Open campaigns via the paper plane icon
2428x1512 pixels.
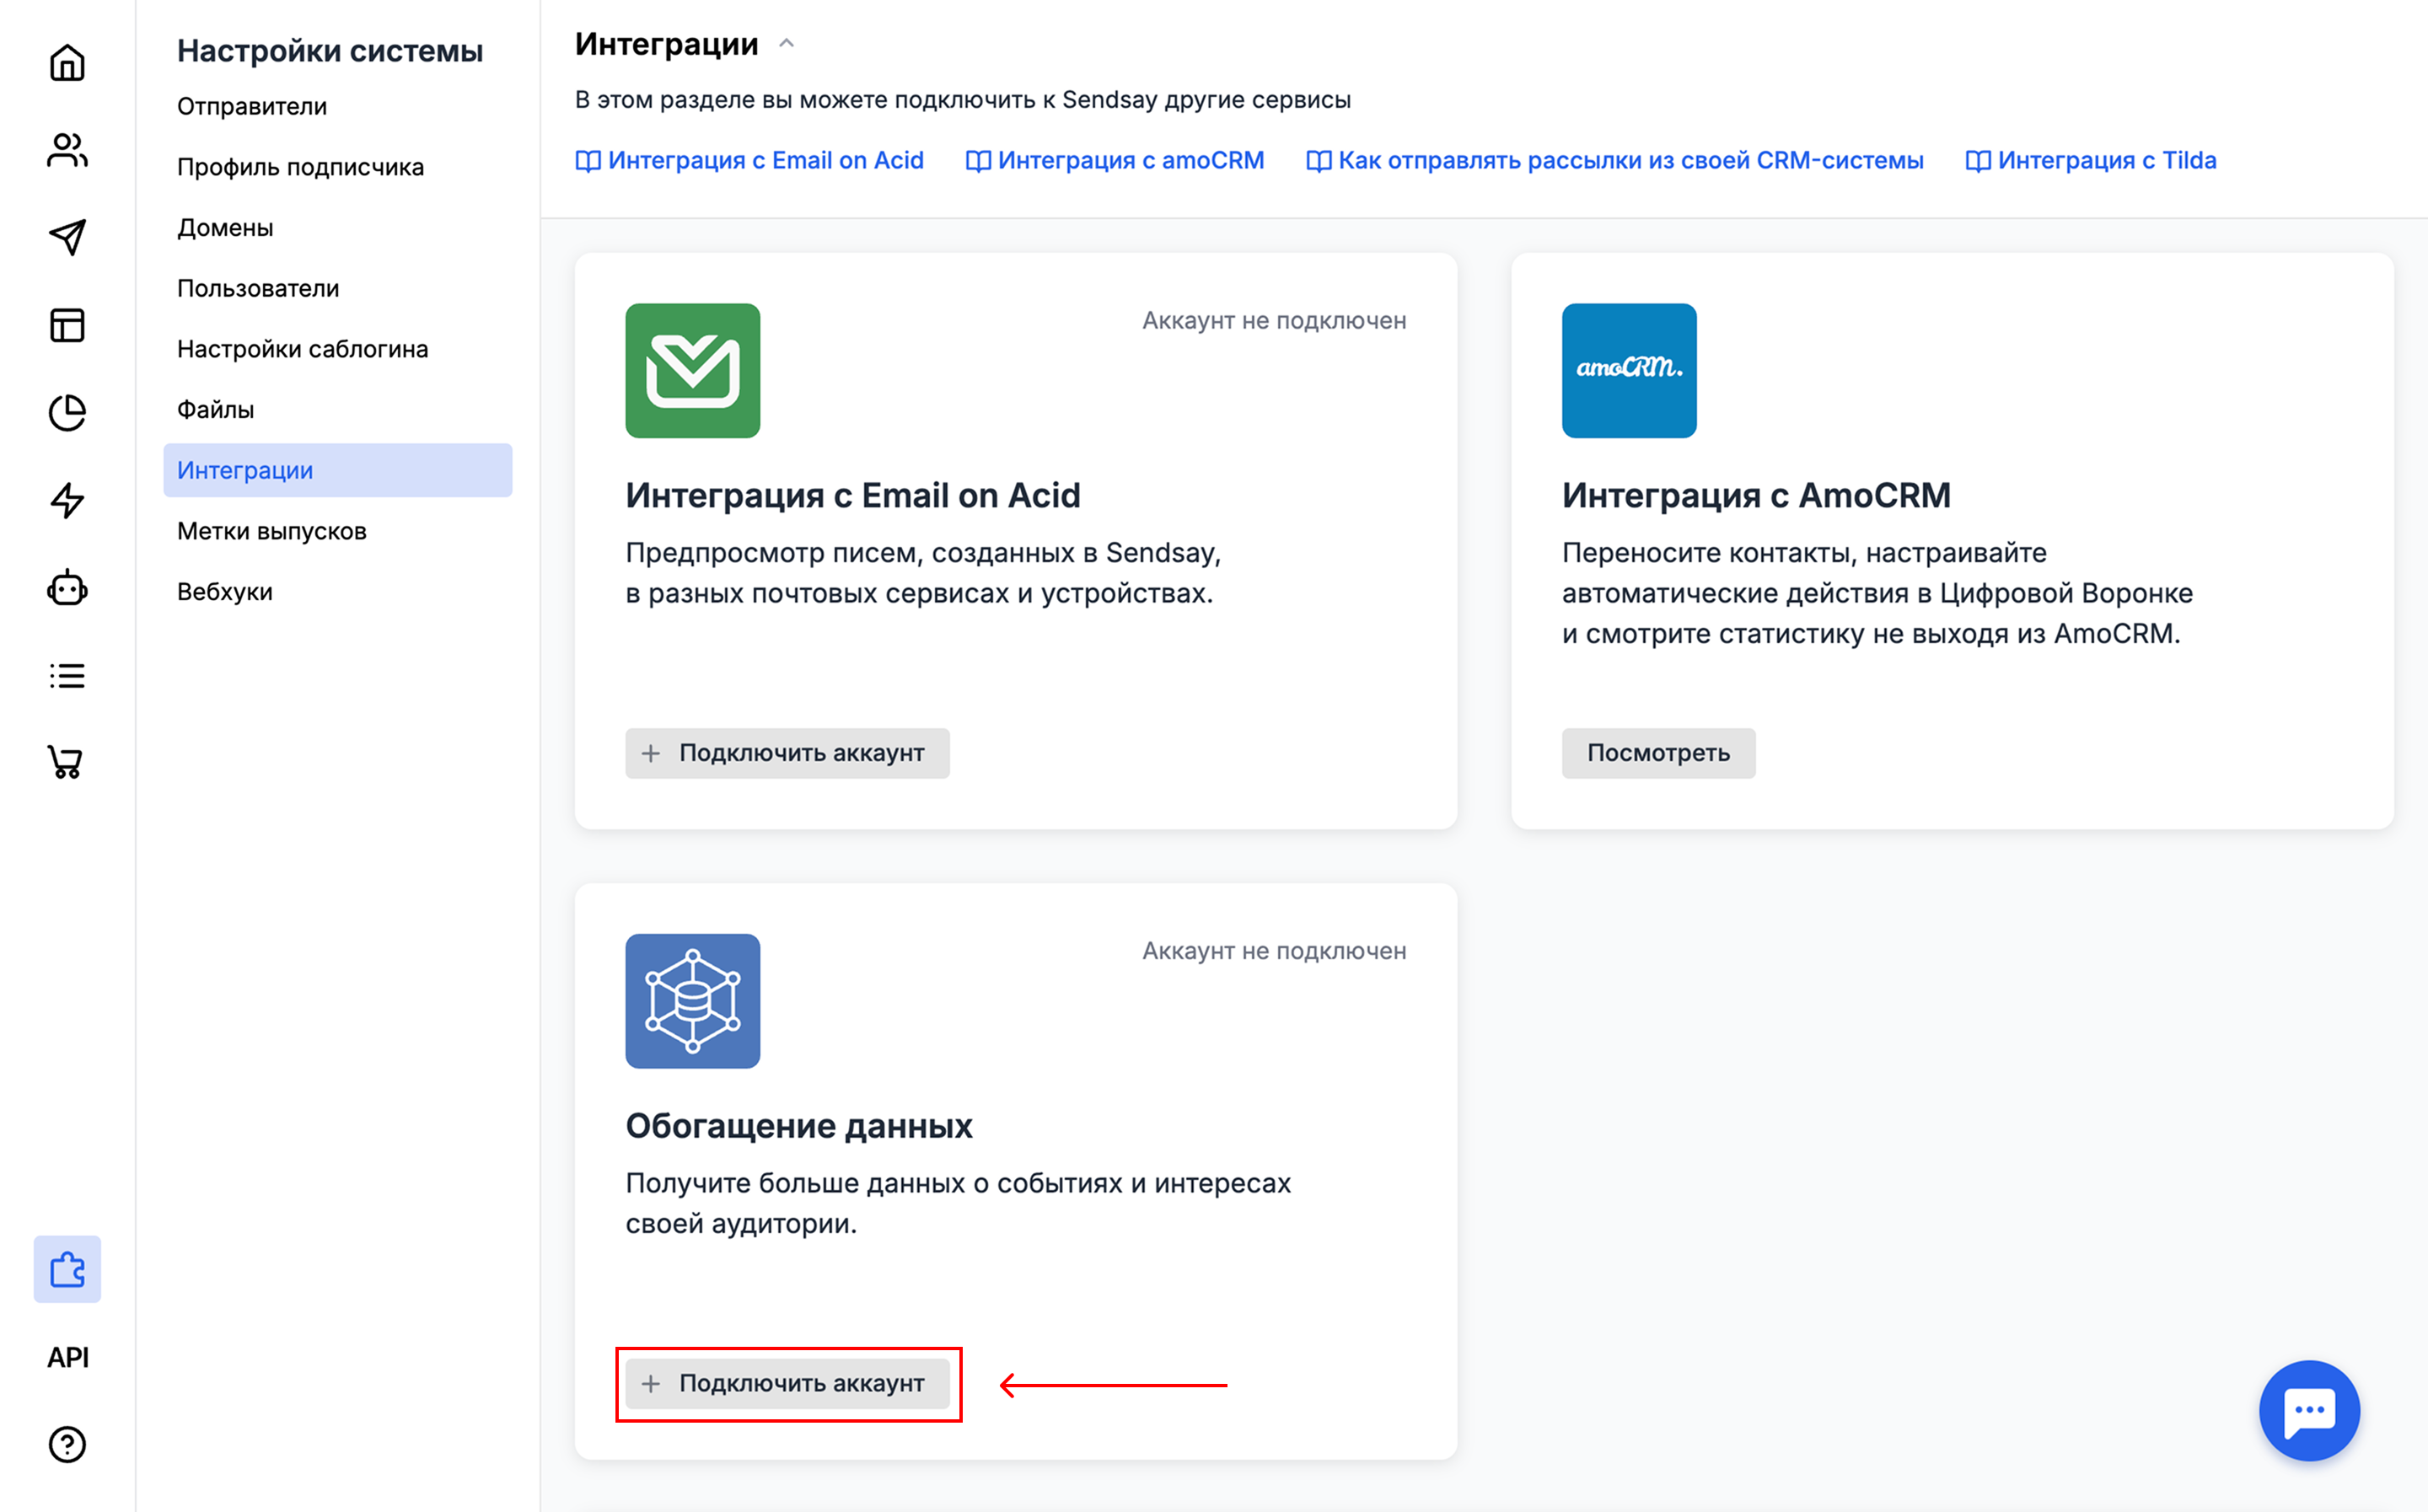pos(66,237)
